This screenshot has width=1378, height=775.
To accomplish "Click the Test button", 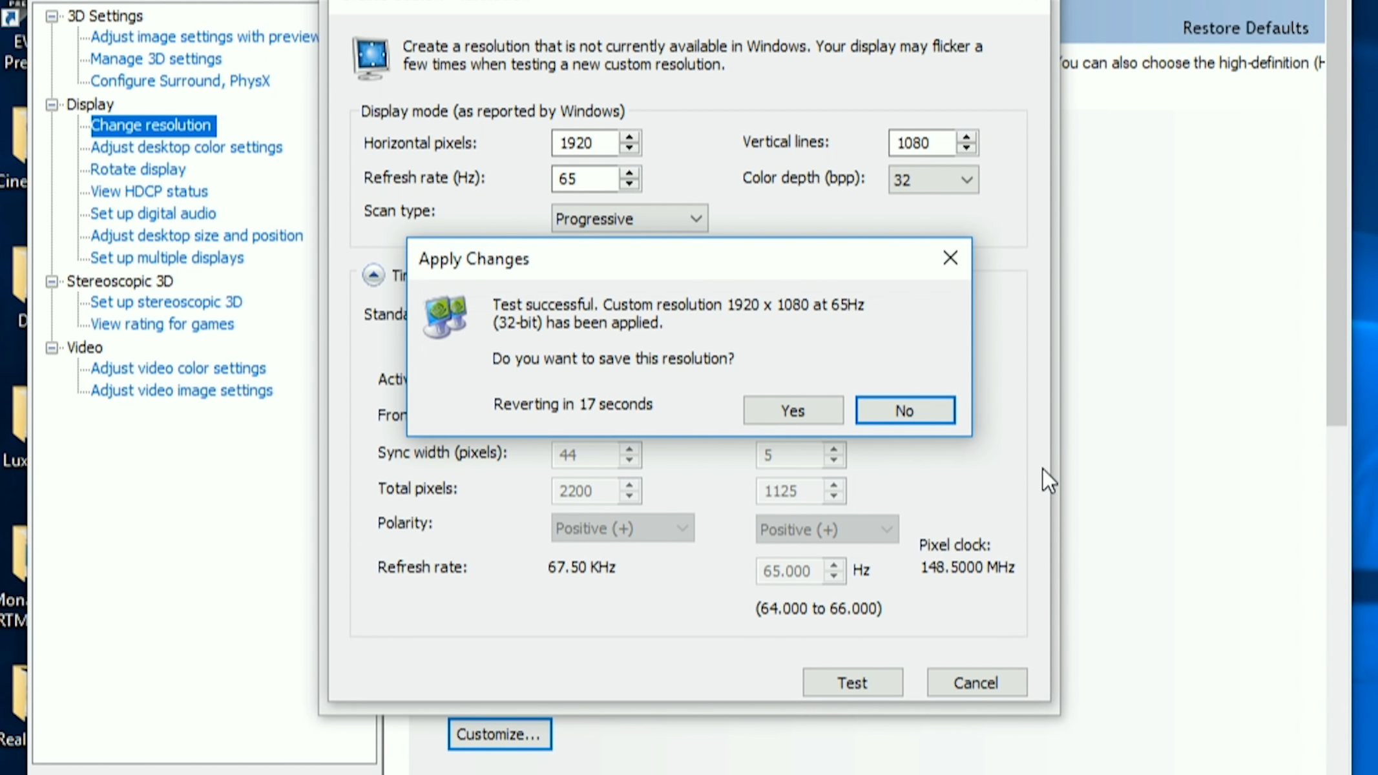I will (852, 683).
